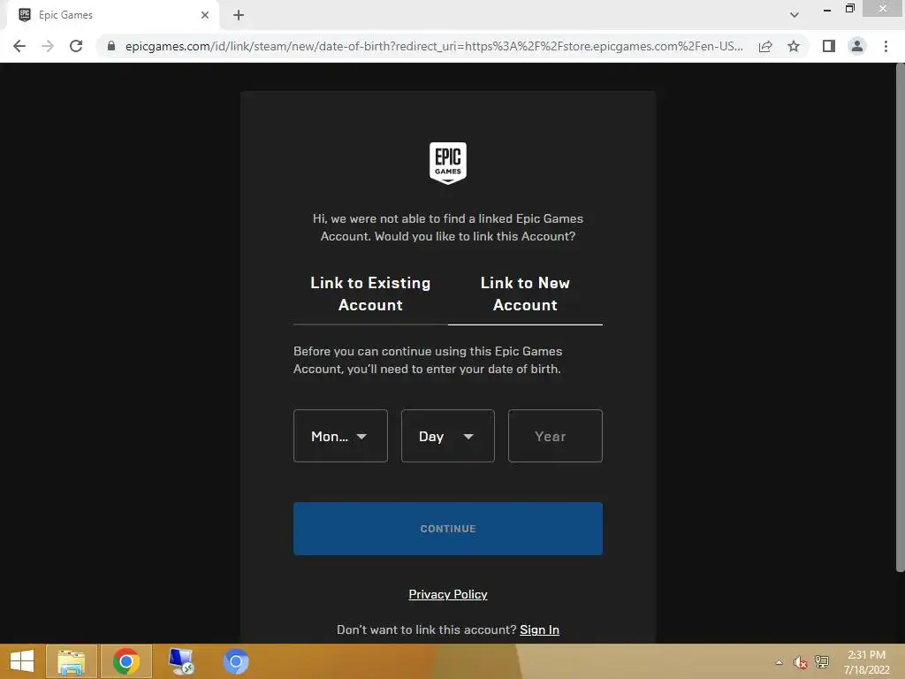Reload the Epic Games page
Screen dimensions: 905x679
(76, 46)
